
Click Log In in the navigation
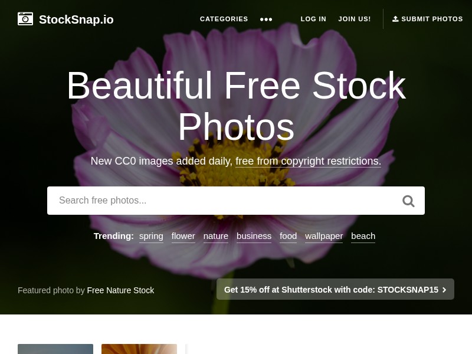313,19
